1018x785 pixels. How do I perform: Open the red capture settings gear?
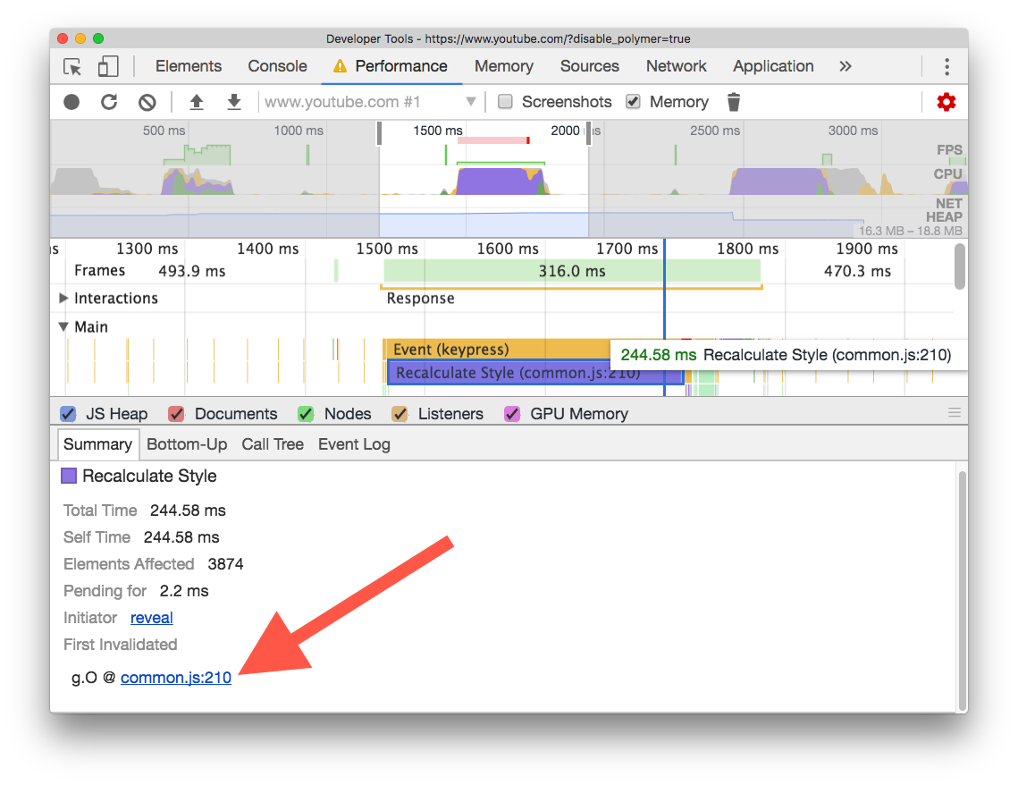pos(946,102)
